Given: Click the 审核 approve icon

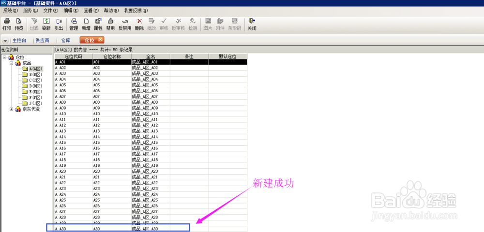Looking at the screenshot, I should [x=164, y=25].
